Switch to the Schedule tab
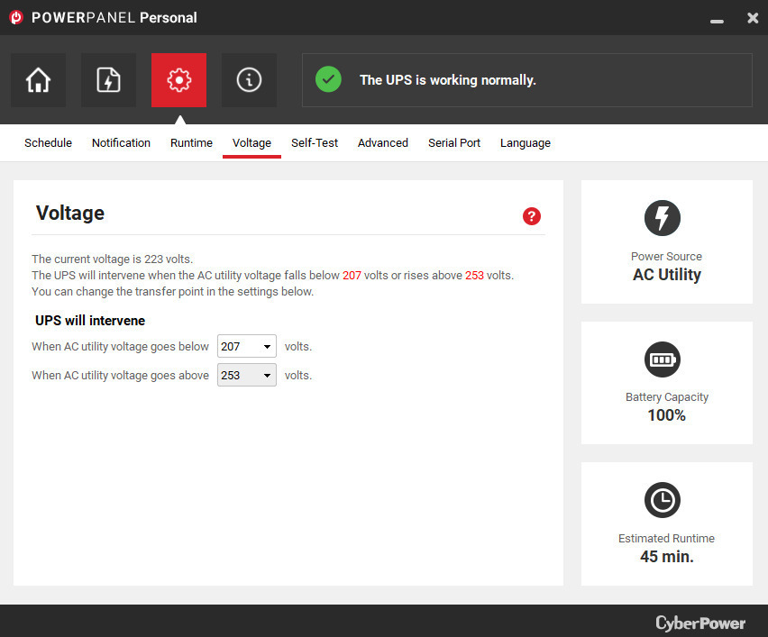 click(48, 143)
